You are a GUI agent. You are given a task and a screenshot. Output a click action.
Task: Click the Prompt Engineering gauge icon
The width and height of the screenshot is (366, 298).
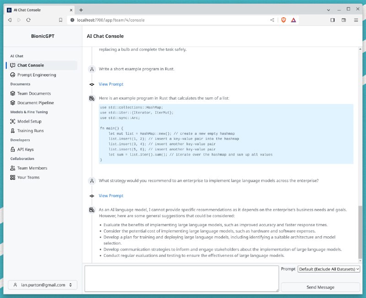13,75
